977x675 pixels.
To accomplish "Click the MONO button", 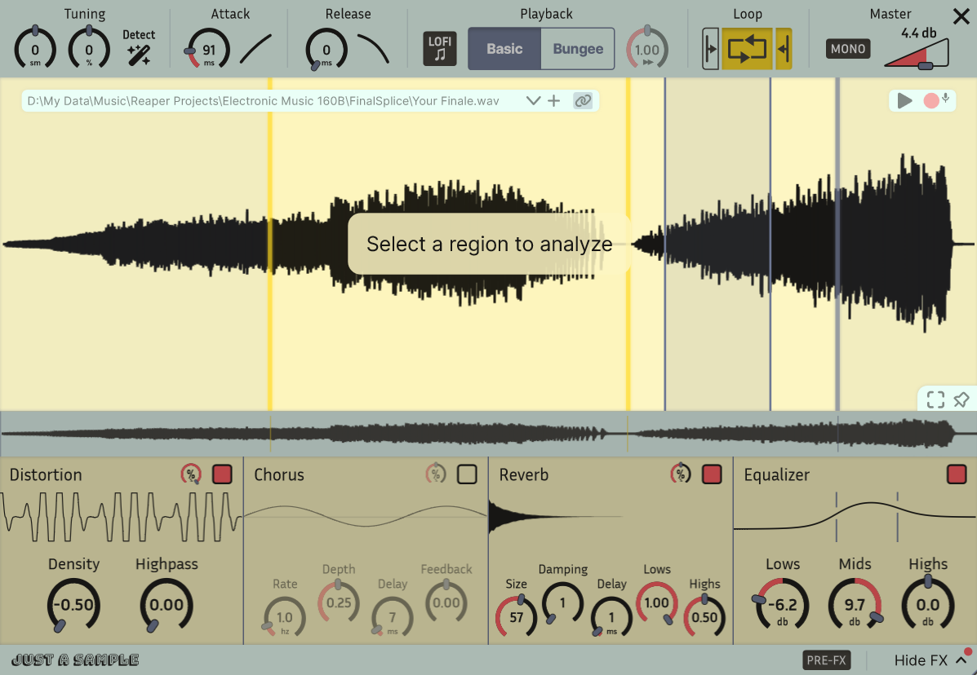I will click(848, 49).
